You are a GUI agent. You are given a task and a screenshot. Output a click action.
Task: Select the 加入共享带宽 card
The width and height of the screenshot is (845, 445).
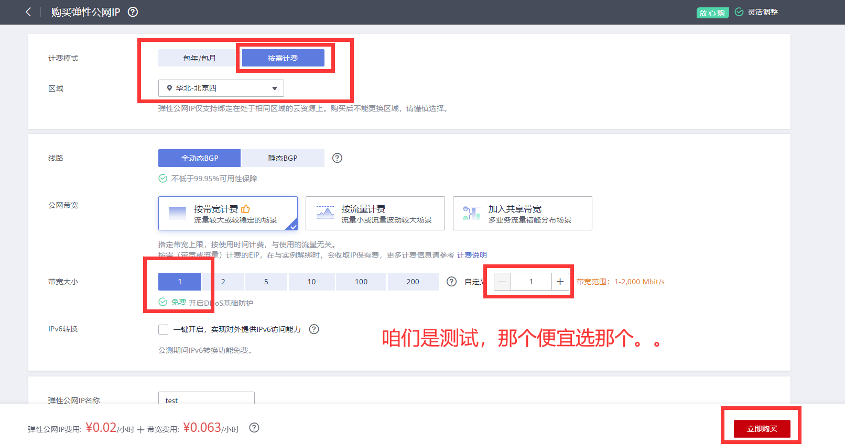tap(523, 213)
